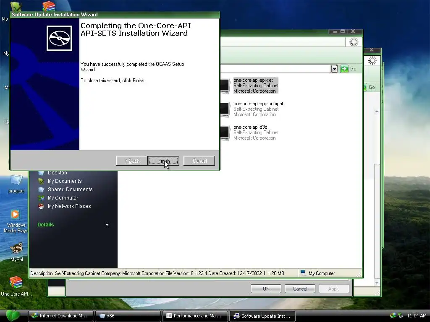The image size is (430, 322).
Task: Open the Start menu button
Action: [x=13, y=315]
